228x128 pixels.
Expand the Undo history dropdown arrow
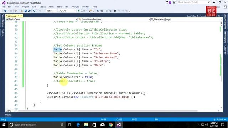[37, 11]
